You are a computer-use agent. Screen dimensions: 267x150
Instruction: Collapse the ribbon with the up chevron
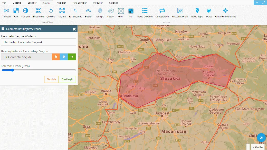click(257, 3)
